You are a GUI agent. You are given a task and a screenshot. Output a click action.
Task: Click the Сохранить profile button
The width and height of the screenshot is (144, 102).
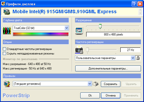[110, 84]
